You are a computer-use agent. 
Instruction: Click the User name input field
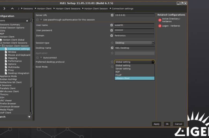134,25
